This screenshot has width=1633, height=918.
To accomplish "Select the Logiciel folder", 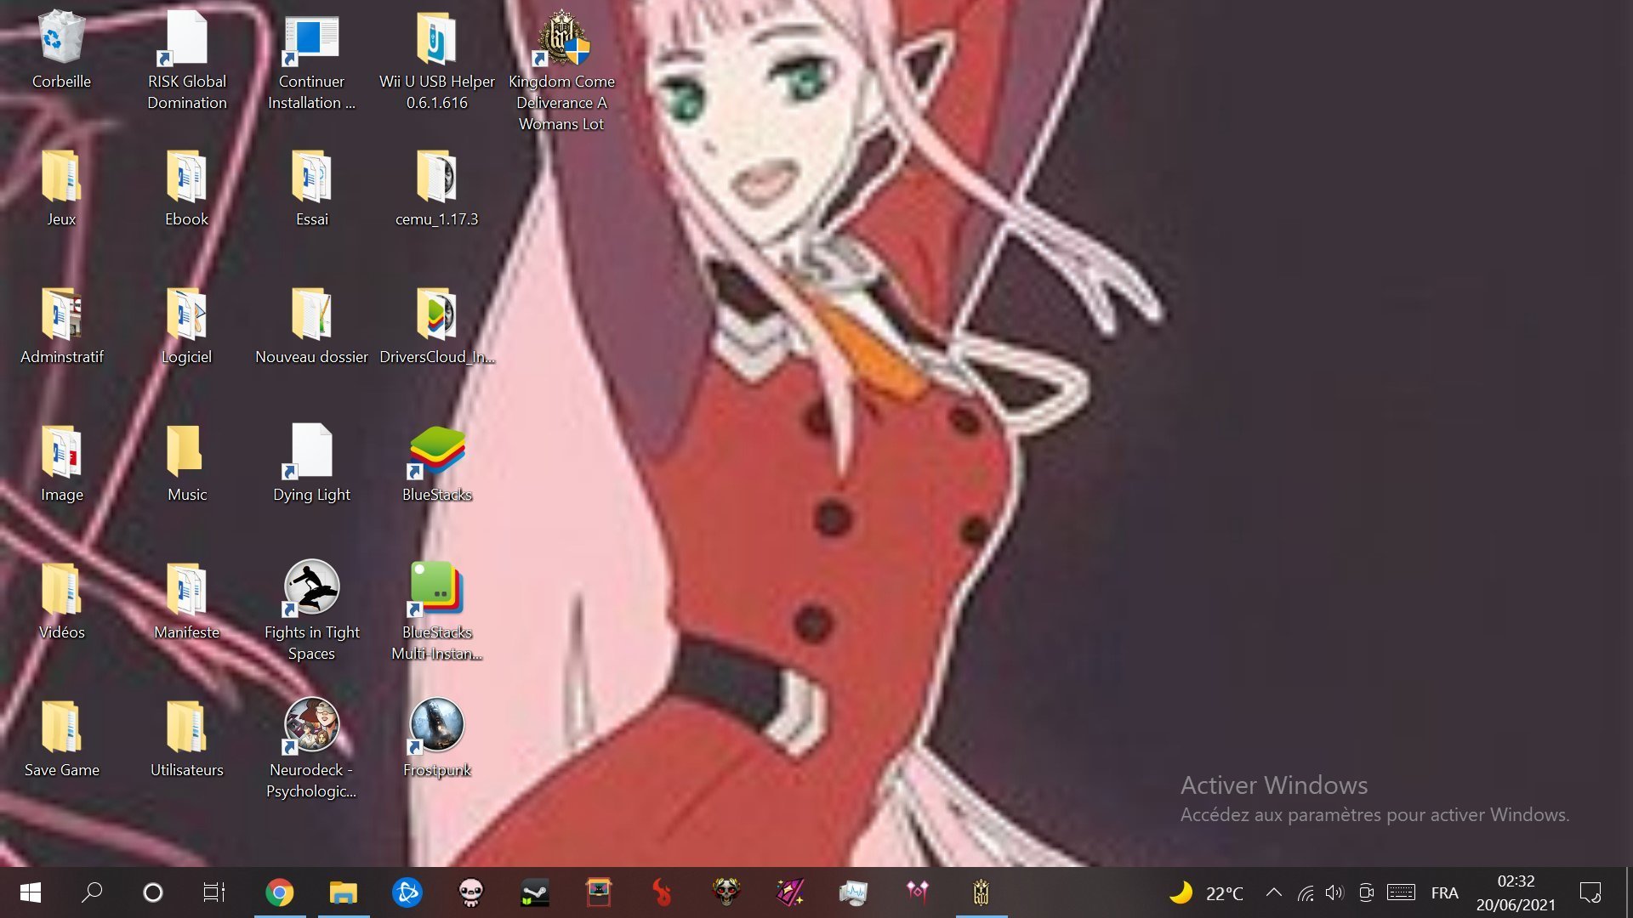I will [187, 326].
